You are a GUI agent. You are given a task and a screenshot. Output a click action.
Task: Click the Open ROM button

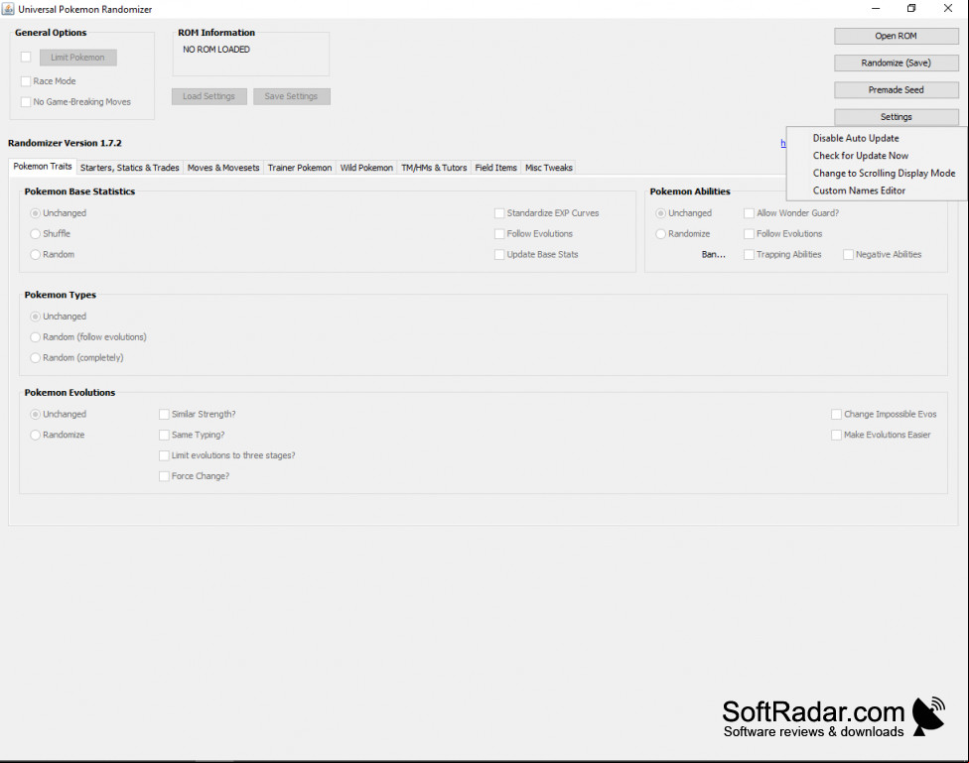coord(897,36)
